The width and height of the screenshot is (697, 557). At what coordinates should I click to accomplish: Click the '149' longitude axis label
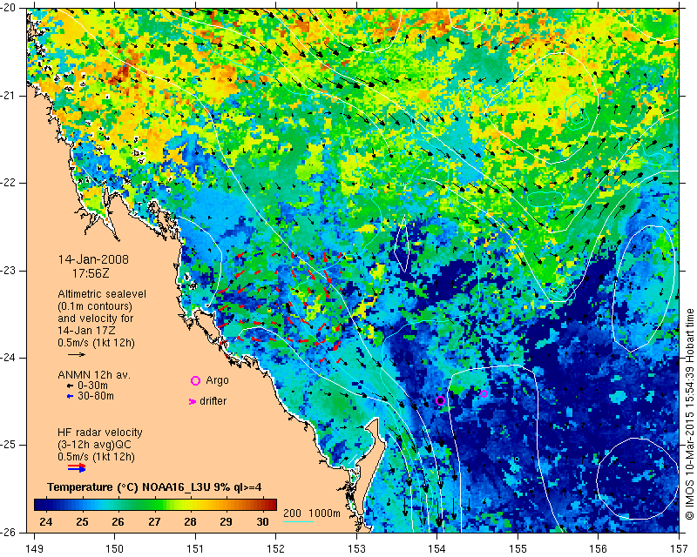pos(35,549)
